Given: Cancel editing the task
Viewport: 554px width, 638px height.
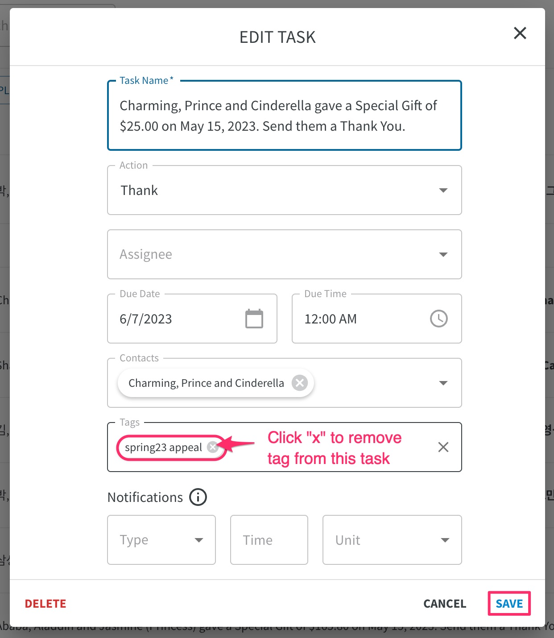Looking at the screenshot, I should tap(445, 604).
